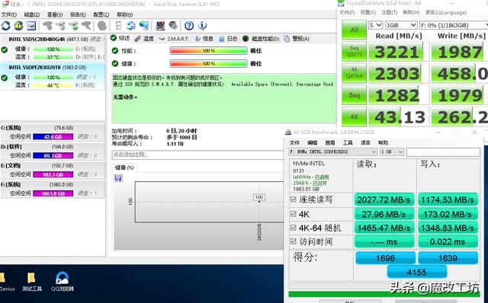Image resolution: width=488 pixels, height=303 pixels.
Task: Click the C: free space 42.6 GB bar
Action: 53,136
